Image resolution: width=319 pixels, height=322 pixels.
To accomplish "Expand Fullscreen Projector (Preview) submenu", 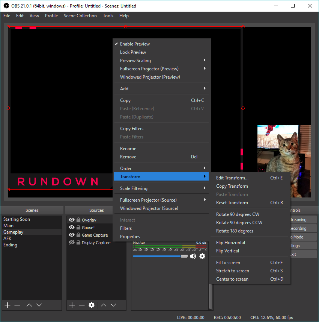I will pos(161,69).
